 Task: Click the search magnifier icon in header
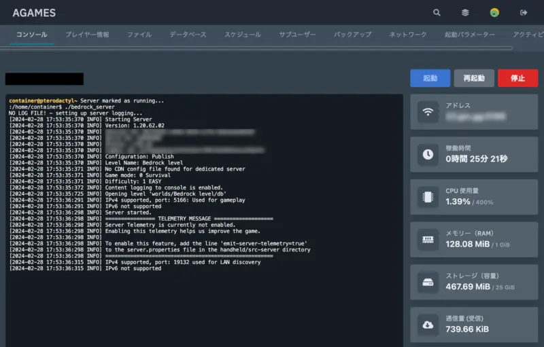point(437,12)
